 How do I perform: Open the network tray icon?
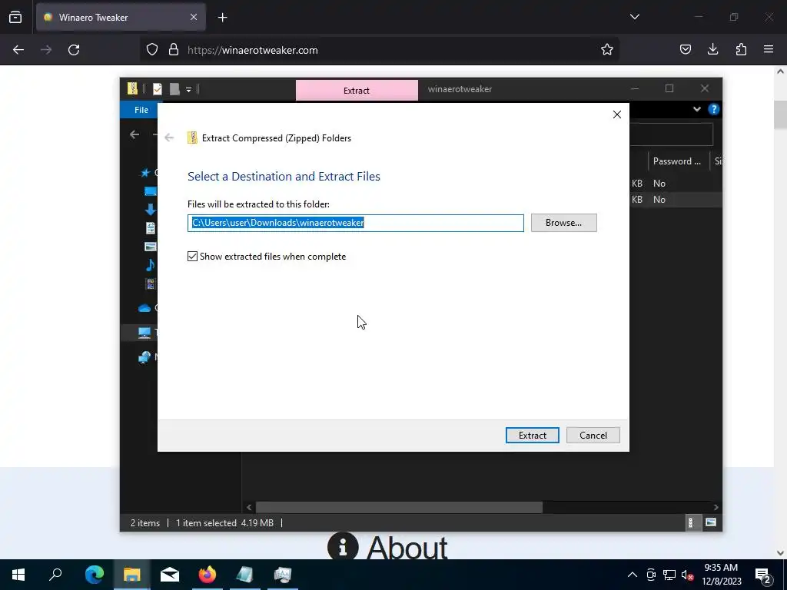[x=669, y=575]
